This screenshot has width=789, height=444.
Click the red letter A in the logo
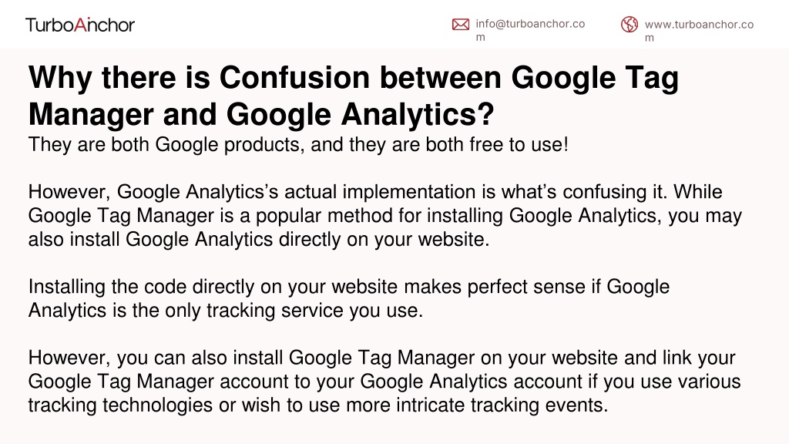pyautogui.click(x=80, y=24)
